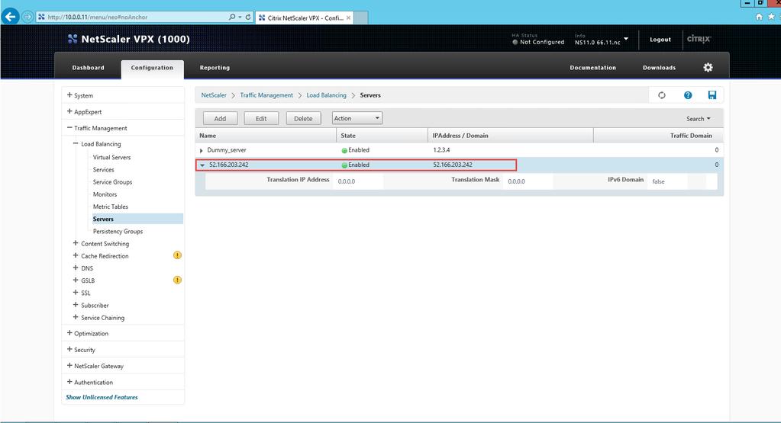Collapse the Load Balancing node
Image resolution: width=781 pixels, height=423 pixels.
coord(76,143)
